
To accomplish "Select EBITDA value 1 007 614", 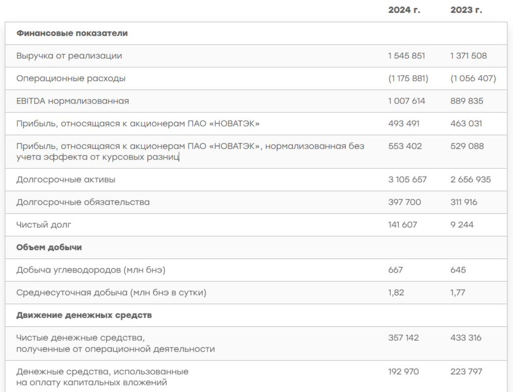I will [406, 101].
